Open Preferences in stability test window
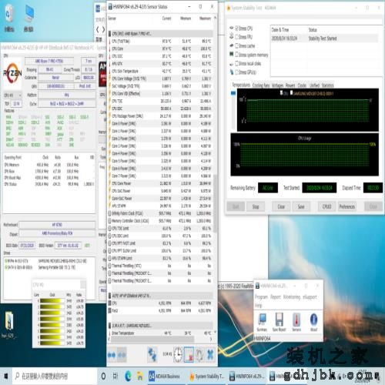 click(346, 206)
